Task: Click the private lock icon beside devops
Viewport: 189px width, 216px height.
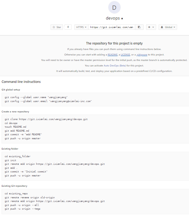Action: (x=122, y=19)
